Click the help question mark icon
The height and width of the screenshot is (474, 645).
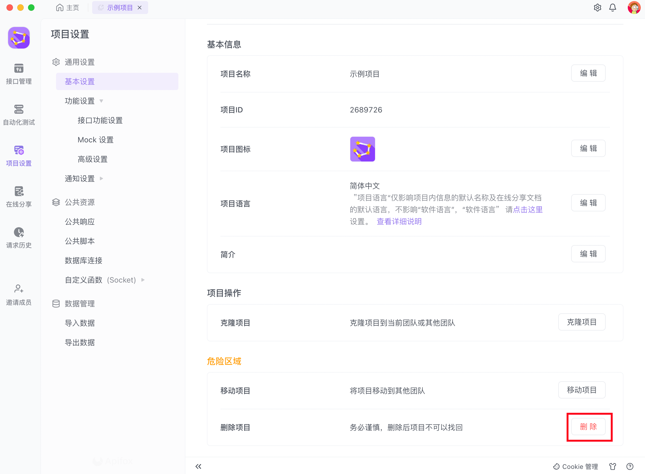pos(630,466)
